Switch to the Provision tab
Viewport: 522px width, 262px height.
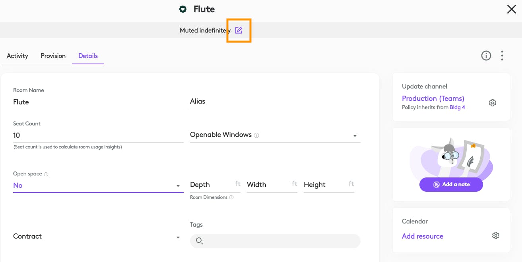[x=53, y=56]
